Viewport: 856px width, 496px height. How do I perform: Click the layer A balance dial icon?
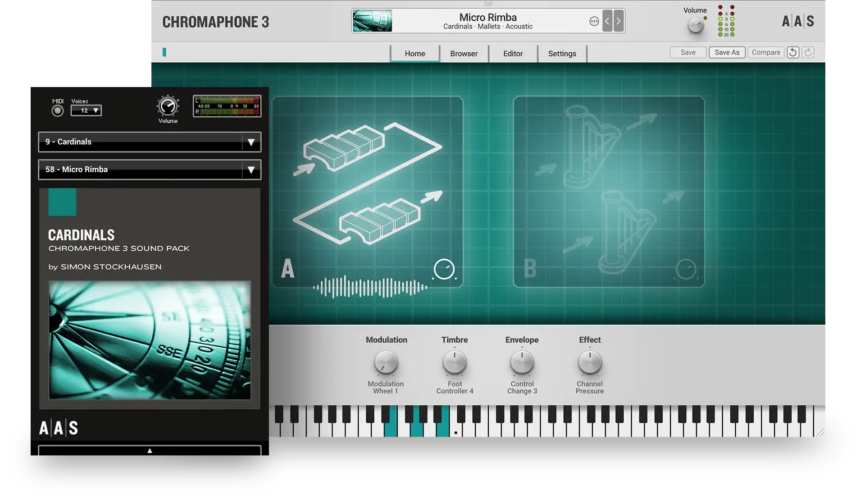tap(444, 269)
